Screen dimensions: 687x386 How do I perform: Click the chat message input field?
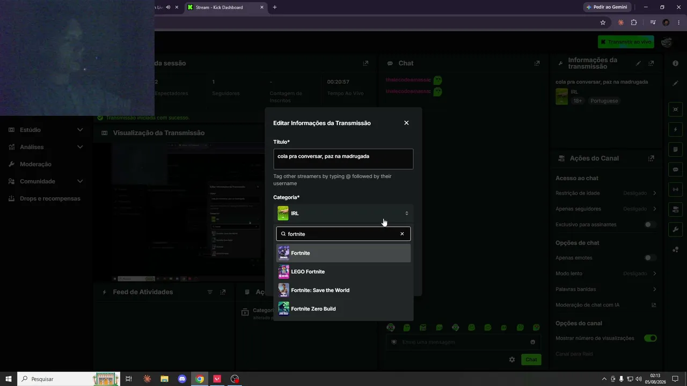click(463, 342)
